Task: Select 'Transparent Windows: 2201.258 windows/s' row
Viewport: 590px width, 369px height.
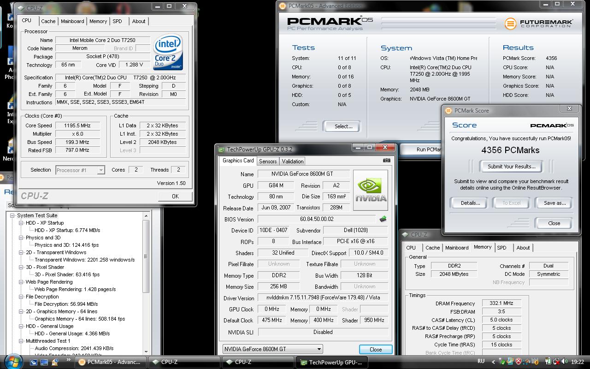Action: click(85, 260)
